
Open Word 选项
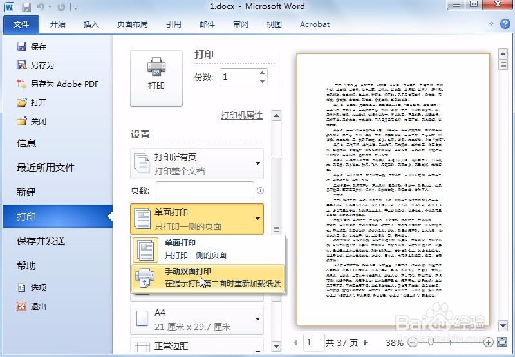click(32, 288)
